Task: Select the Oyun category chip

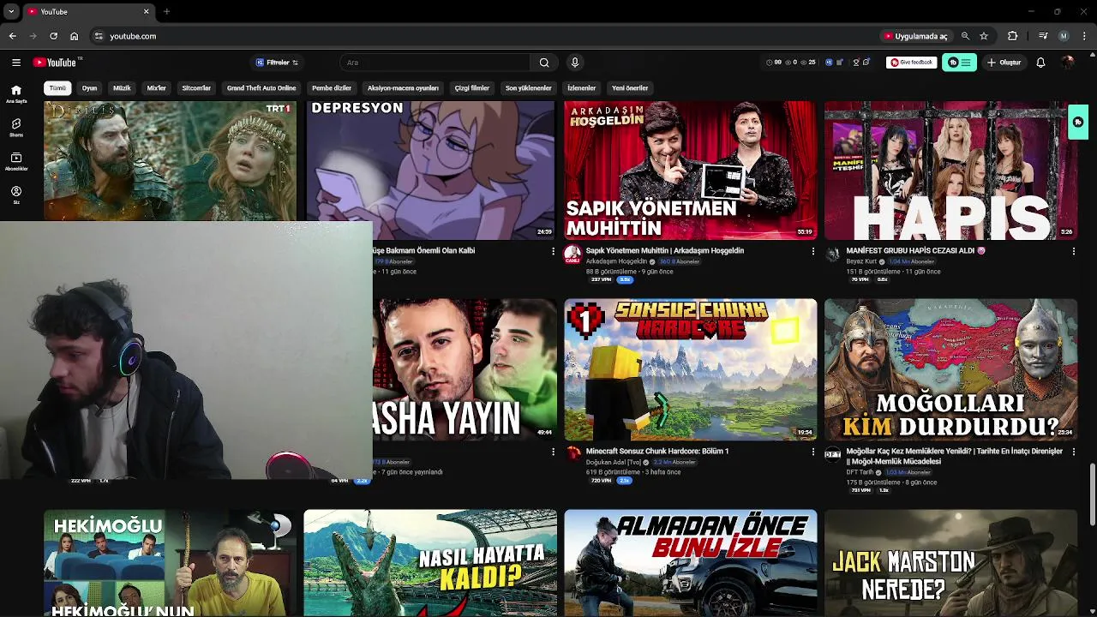Action: (89, 88)
